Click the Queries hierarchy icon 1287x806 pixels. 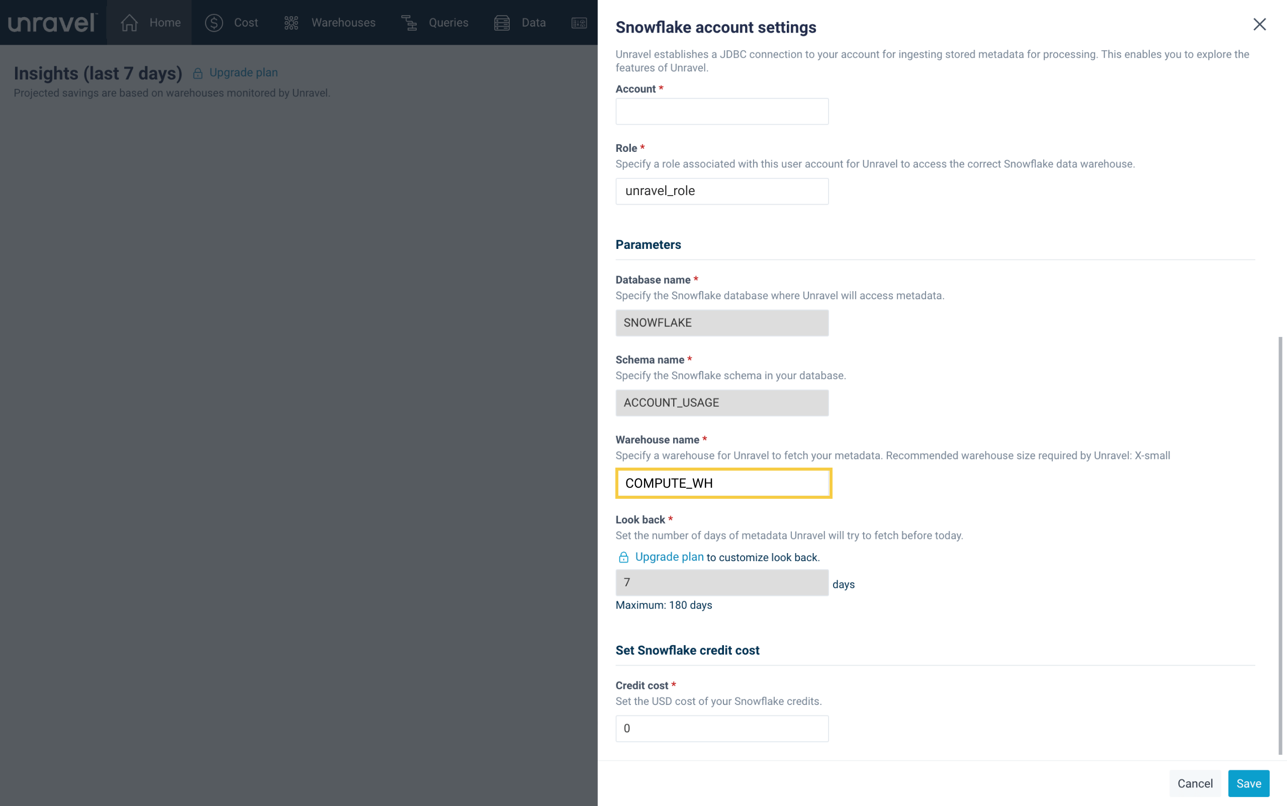pyautogui.click(x=409, y=23)
